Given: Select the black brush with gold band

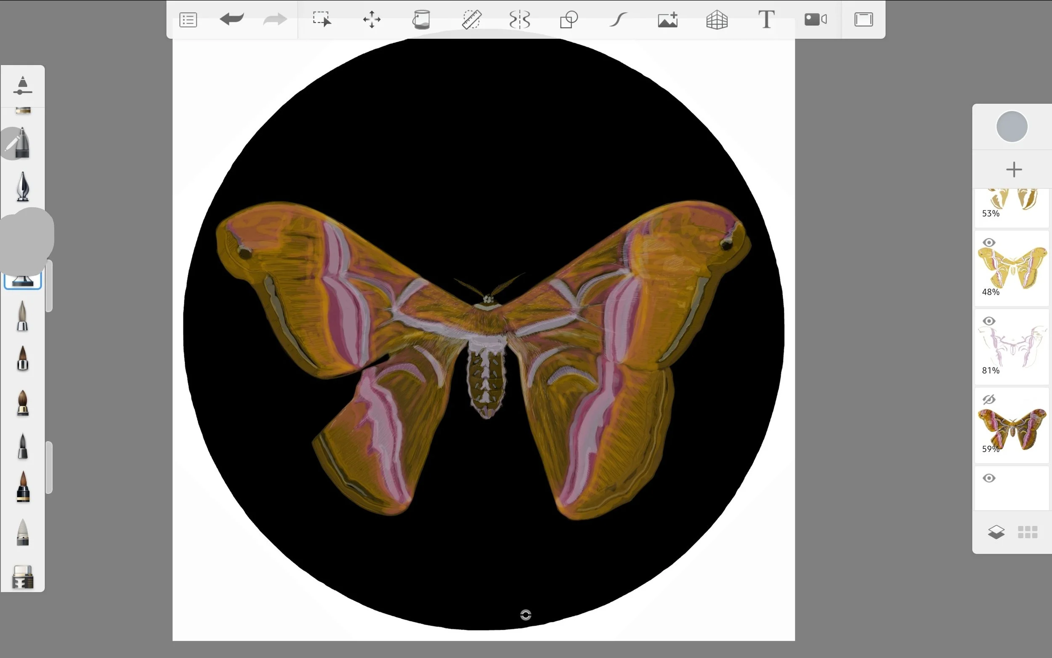Looking at the screenshot, I should [x=23, y=488].
